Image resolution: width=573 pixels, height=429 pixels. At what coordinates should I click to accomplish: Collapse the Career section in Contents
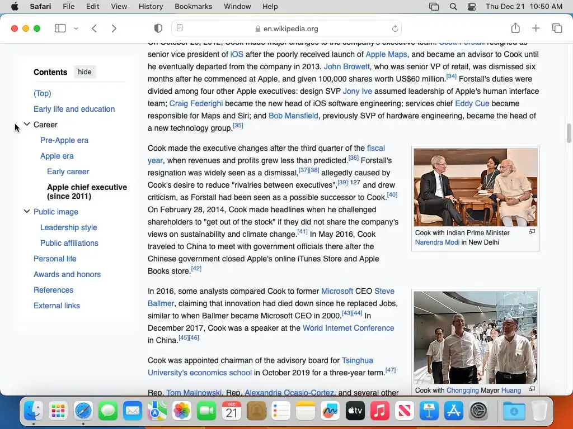[27, 125]
